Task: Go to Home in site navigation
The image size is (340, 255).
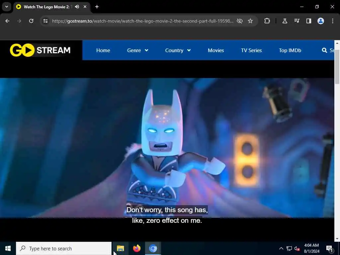Action: [103, 50]
